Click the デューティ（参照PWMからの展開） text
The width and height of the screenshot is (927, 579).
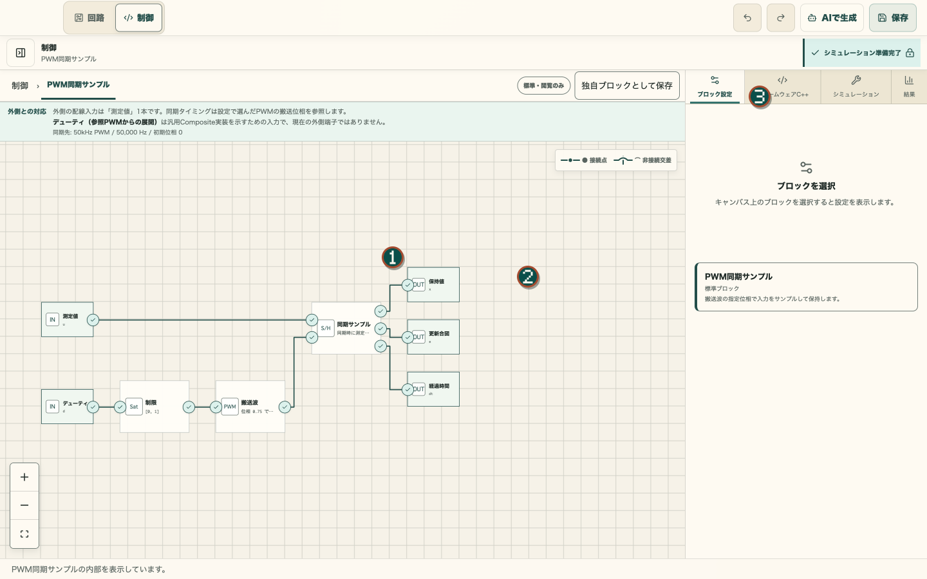(x=106, y=122)
